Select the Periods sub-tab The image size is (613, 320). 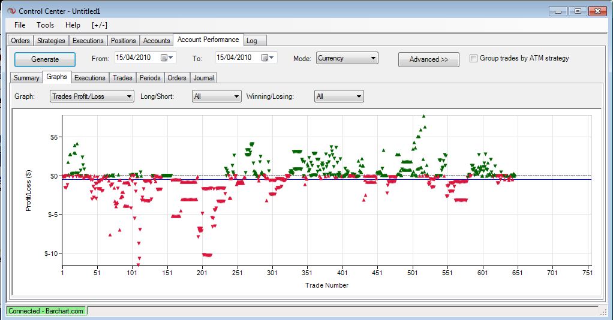149,78
